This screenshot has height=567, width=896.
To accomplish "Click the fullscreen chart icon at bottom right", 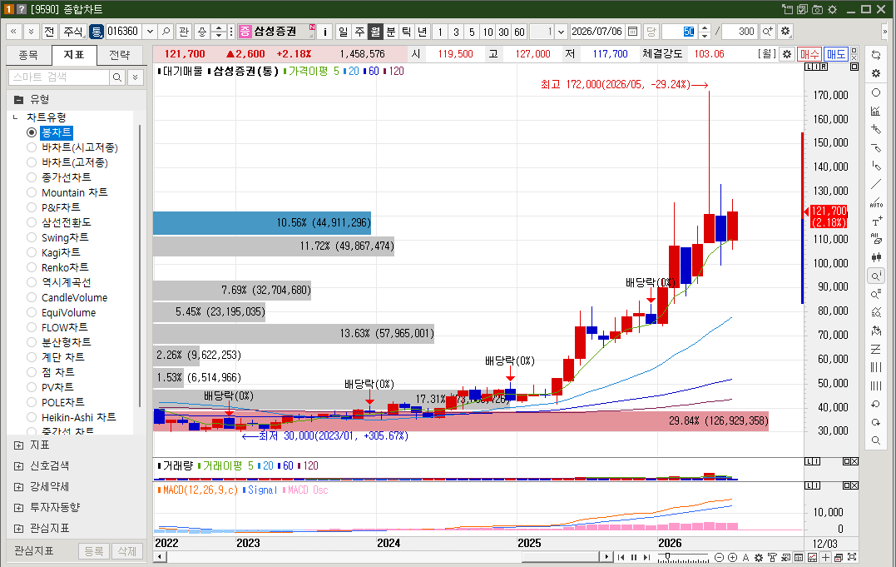I will click(852, 557).
